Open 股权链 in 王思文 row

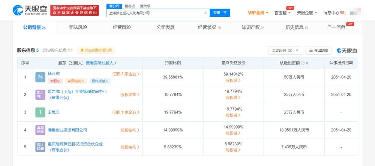pos(233,115)
